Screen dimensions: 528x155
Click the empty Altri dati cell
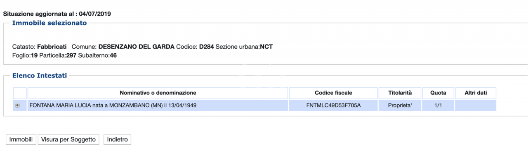coord(476,106)
